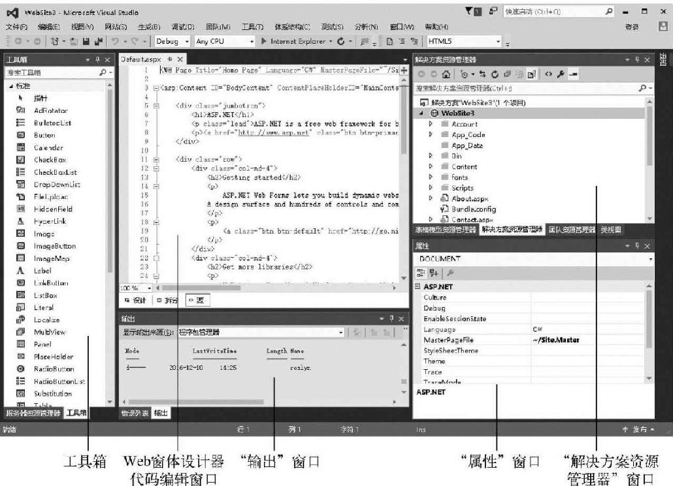The image size is (673, 486).
Task: Choose the CheckBox control in the toolbox
Action: tap(50, 160)
